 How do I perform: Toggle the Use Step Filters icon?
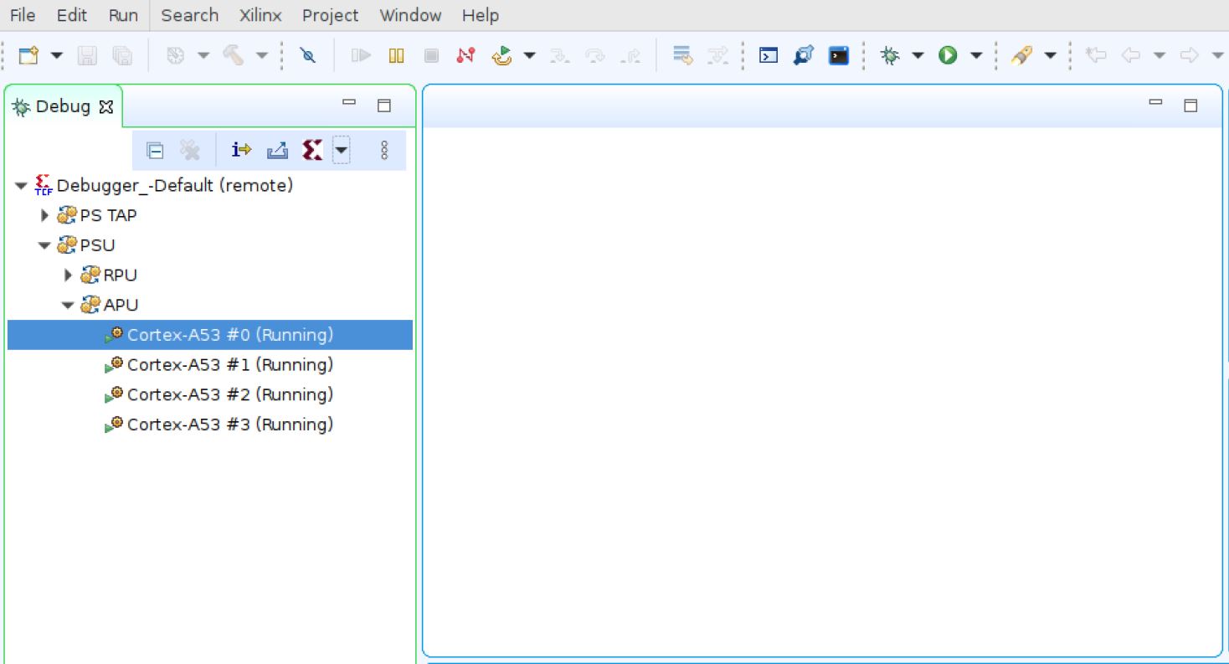[x=717, y=56]
